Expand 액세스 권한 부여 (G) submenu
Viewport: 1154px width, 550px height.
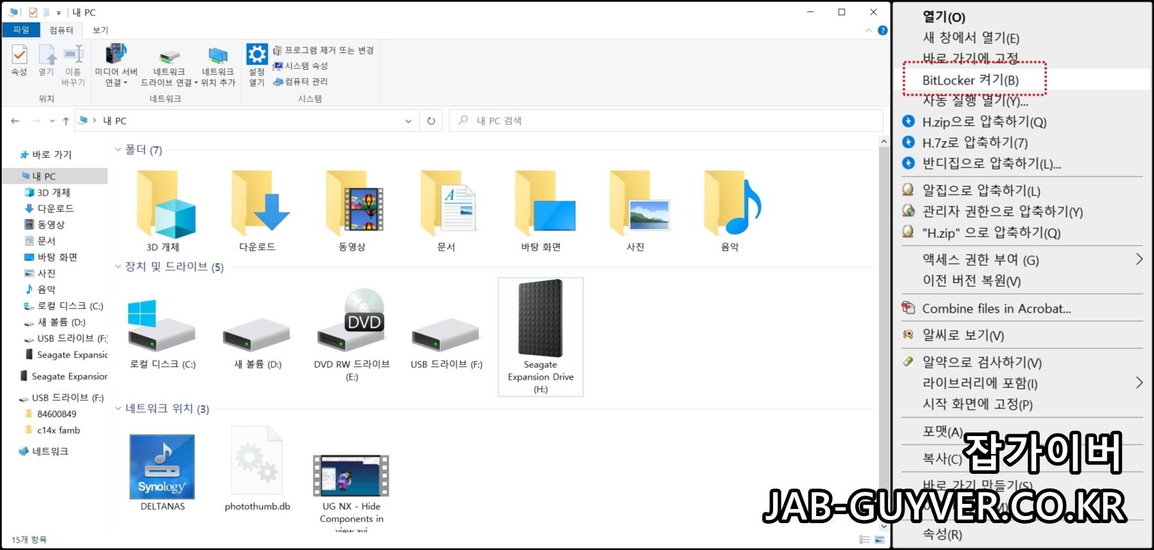pos(1139,259)
